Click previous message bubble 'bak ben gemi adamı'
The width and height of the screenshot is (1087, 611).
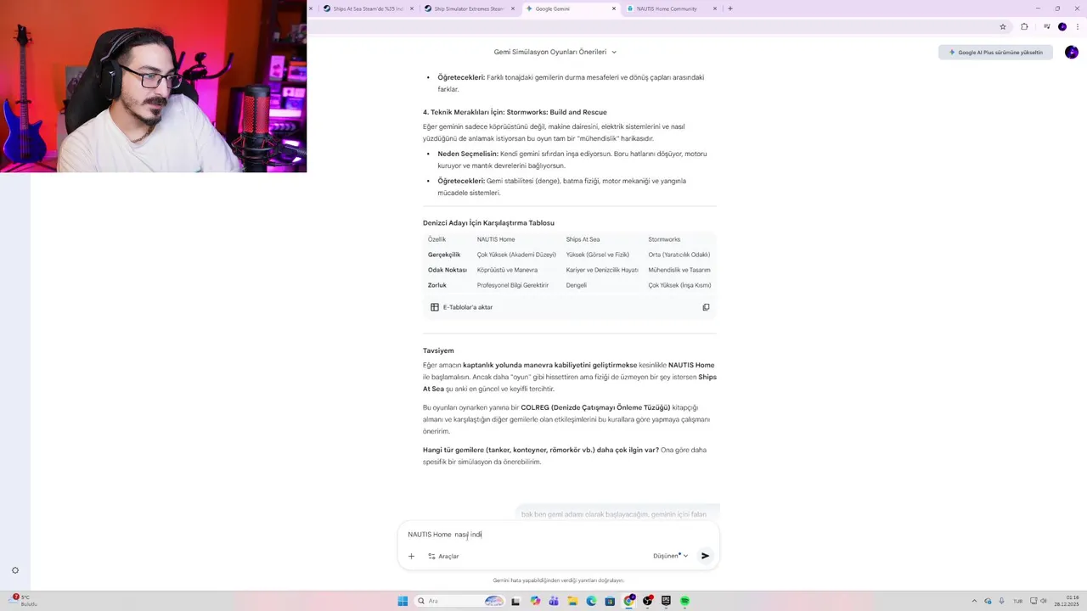click(x=617, y=513)
